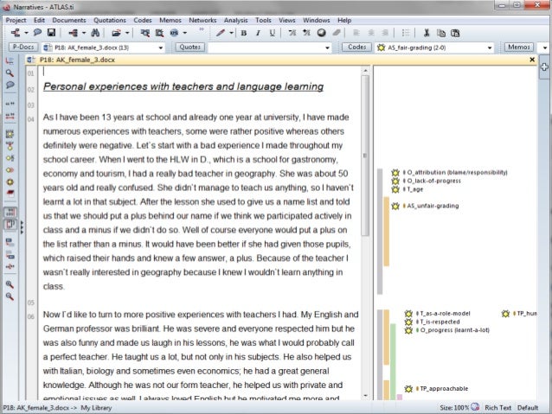Expand arrow next to first toolbar icon
This screenshot has width=552, height=414.
coord(26,33)
